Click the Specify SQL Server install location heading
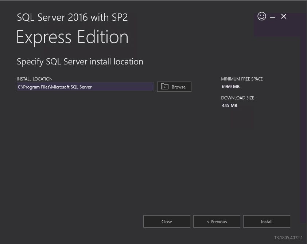Screen dimensions: 307x244 [x=80, y=62]
